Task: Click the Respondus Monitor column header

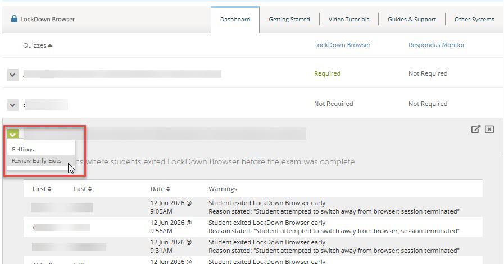Action: (x=437, y=45)
